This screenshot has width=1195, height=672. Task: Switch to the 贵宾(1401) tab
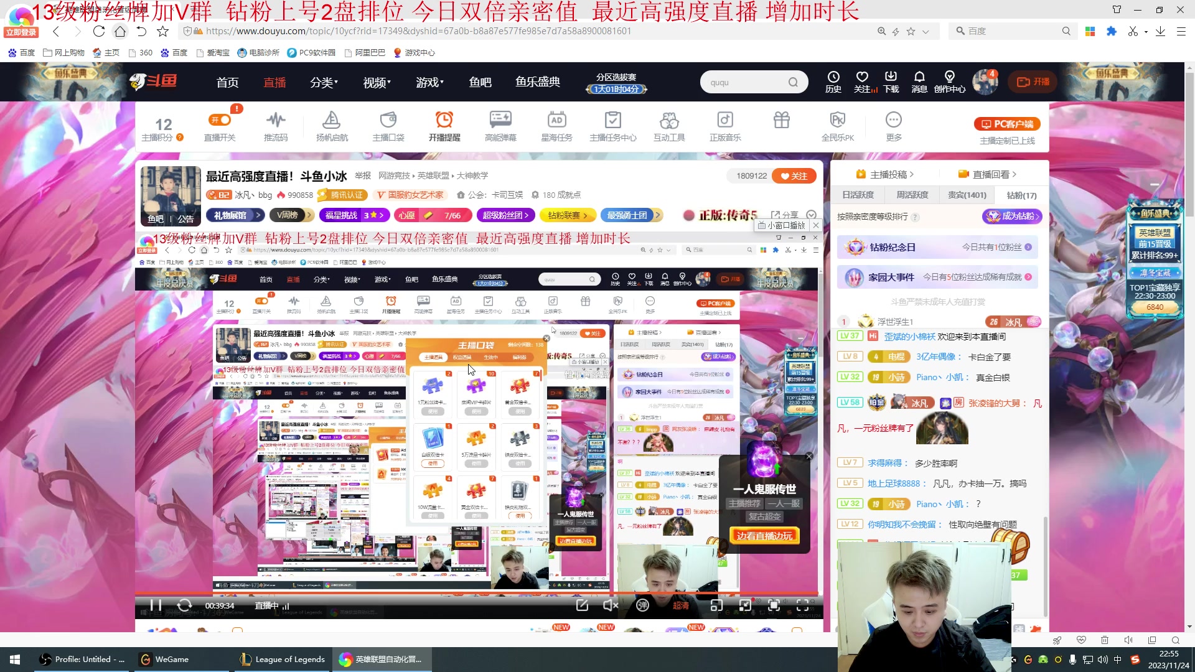967,195
